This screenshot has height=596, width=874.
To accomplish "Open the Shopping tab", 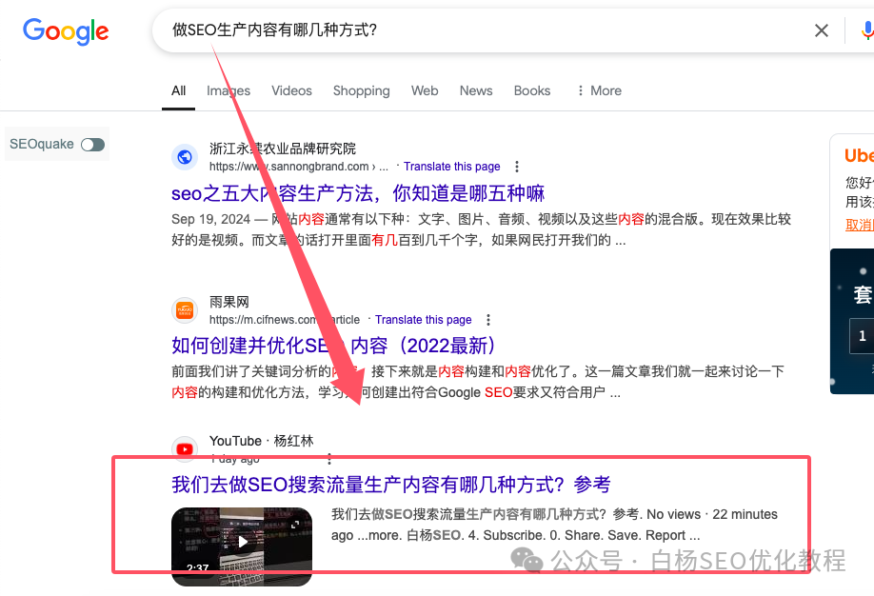I will 361,90.
